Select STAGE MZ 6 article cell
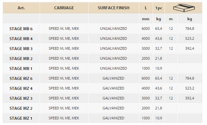 (x=21, y=78)
